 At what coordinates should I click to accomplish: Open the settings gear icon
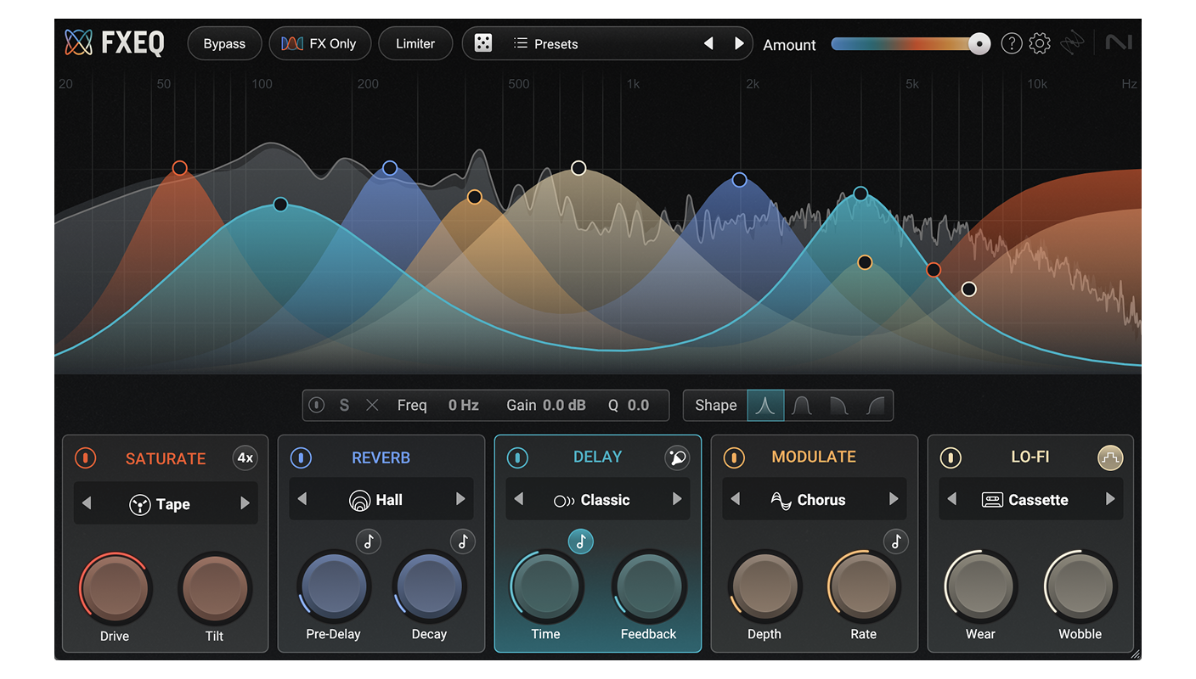point(1040,43)
